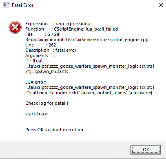Click the red error cross icon
The image size is (166, 159).
(x=15, y=27)
